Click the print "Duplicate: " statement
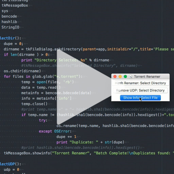This screenshot has height=174, width=174. pyautogui.click(x=90, y=142)
